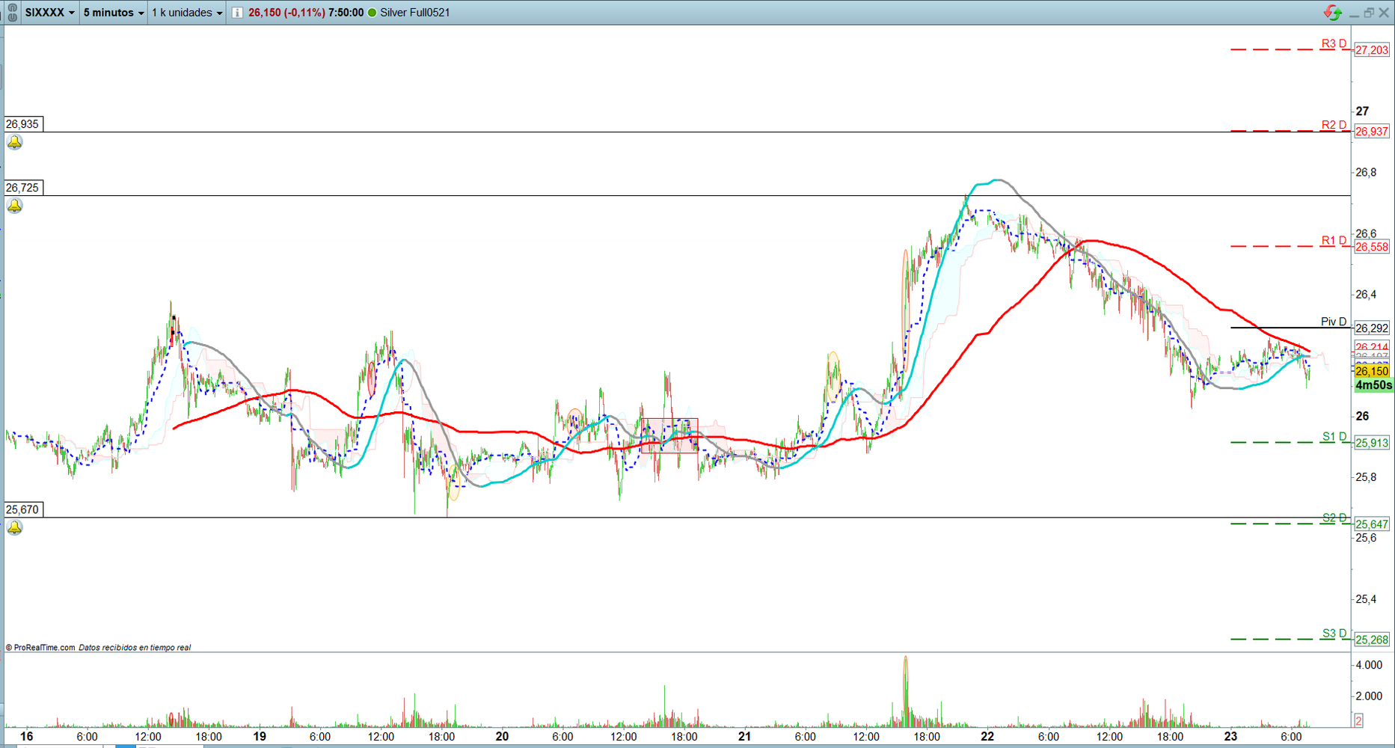Open the ProRealTime.com link
The height and width of the screenshot is (748, 1395).
click(x=44, y=648)
